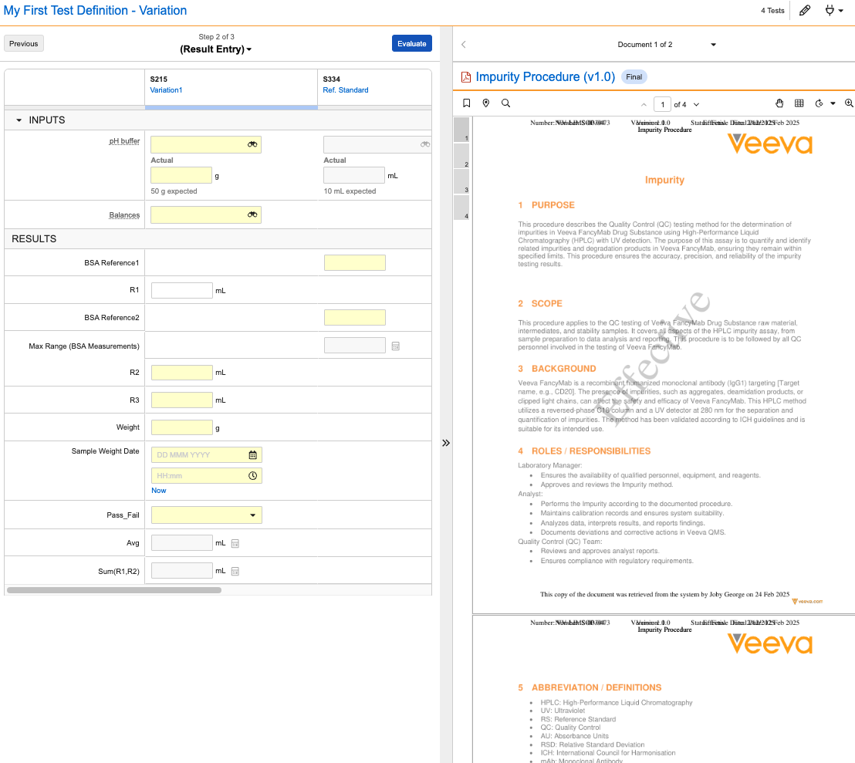Image resolution: width=855 pixels, height=763 pixels.
Task: Click binoculars icon in Balances field
Action: point(252,214)
